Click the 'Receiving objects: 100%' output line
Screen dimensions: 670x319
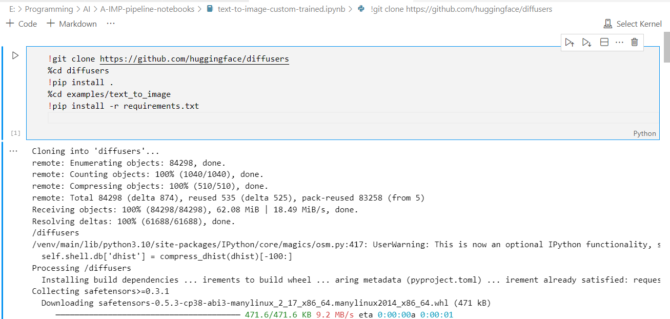pyautogui.click(x=195, y=210)
